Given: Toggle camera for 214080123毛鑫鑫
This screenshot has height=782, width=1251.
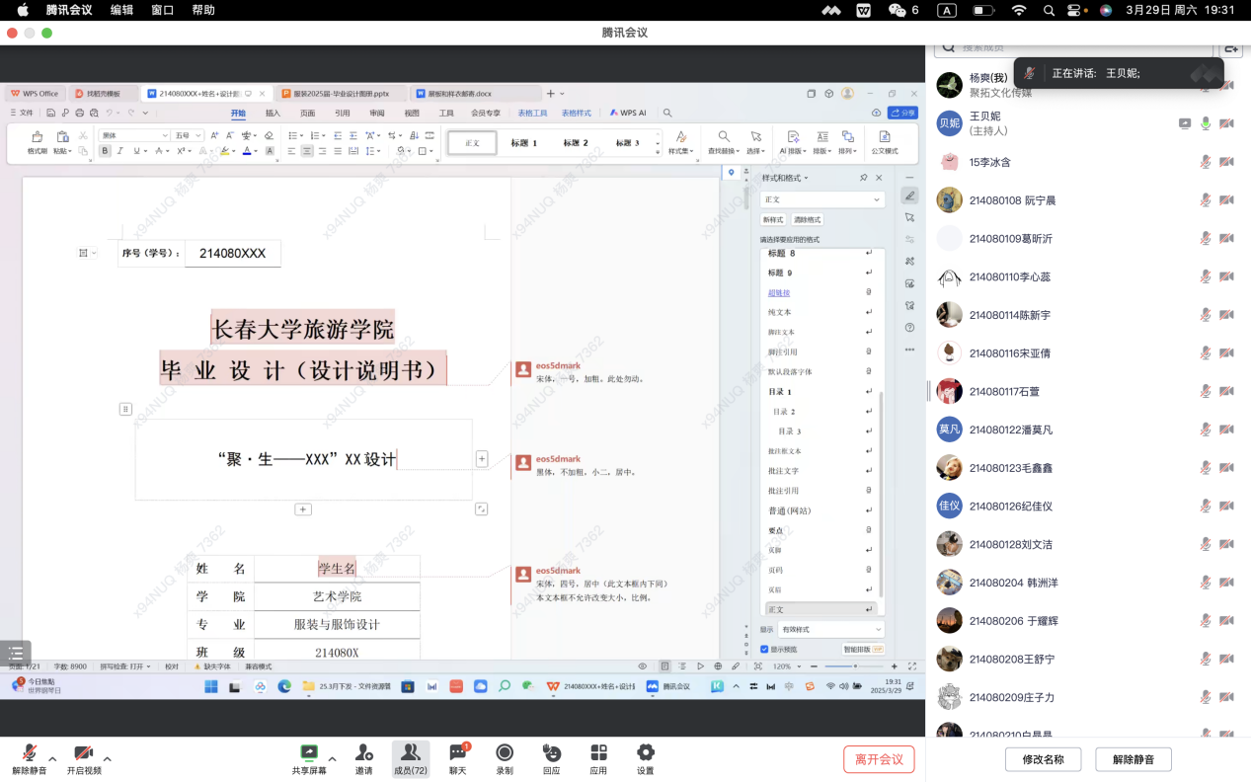Looking at the screenshot, I should pos(1227,468).
